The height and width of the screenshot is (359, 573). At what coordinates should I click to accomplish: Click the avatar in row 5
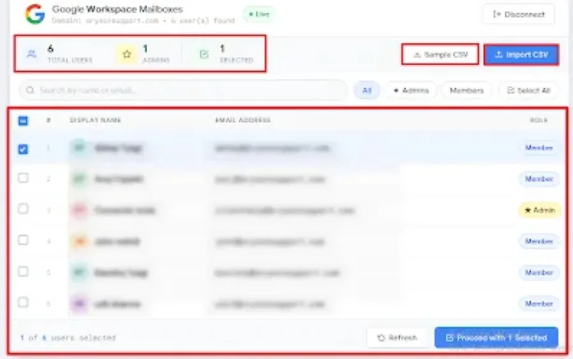click(80, 273)
